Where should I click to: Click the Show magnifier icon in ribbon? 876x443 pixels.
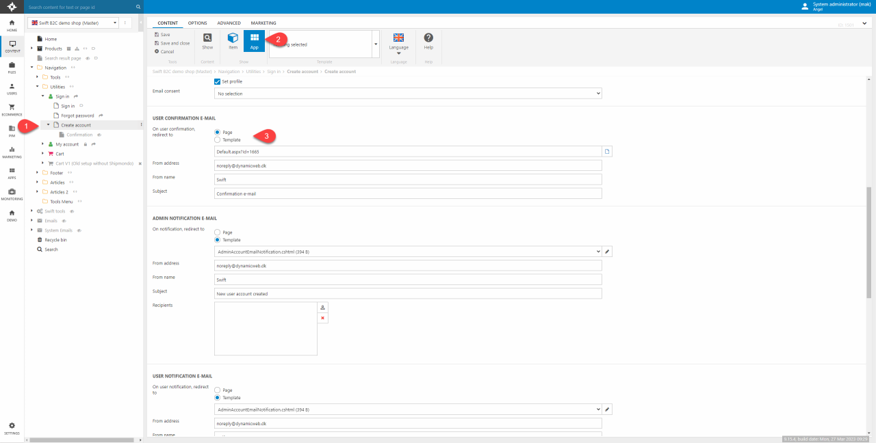click(x=207, y=38)
